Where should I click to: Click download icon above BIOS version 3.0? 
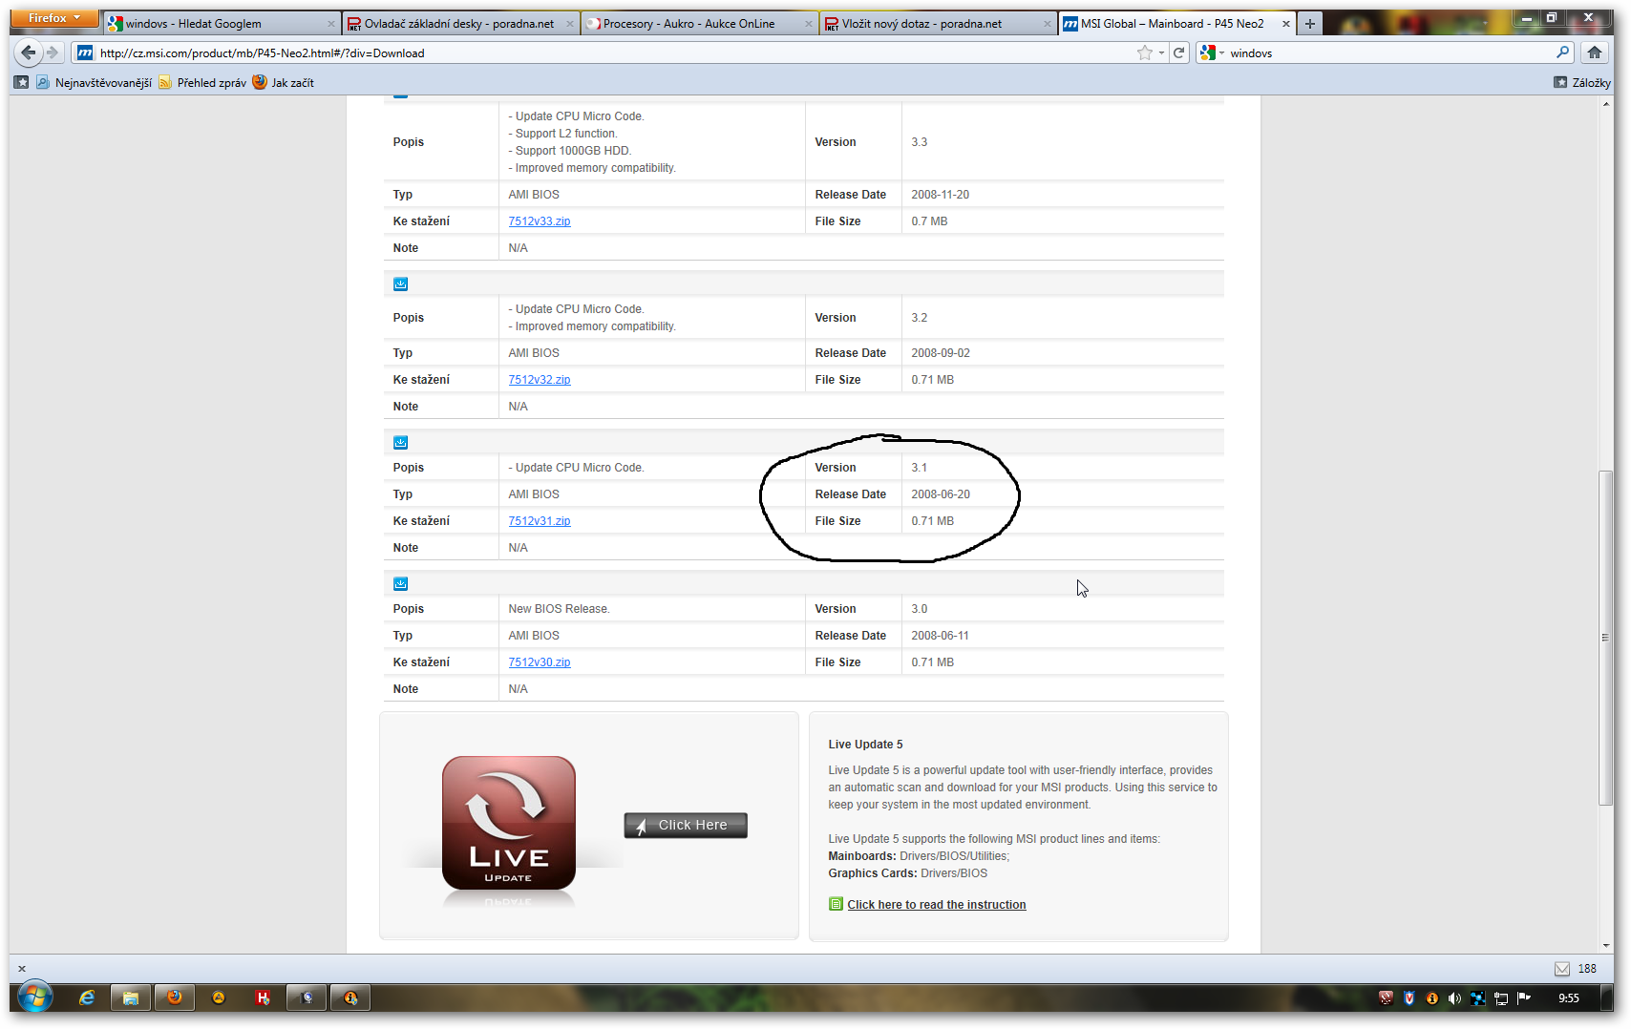click(x=401, y=583)
